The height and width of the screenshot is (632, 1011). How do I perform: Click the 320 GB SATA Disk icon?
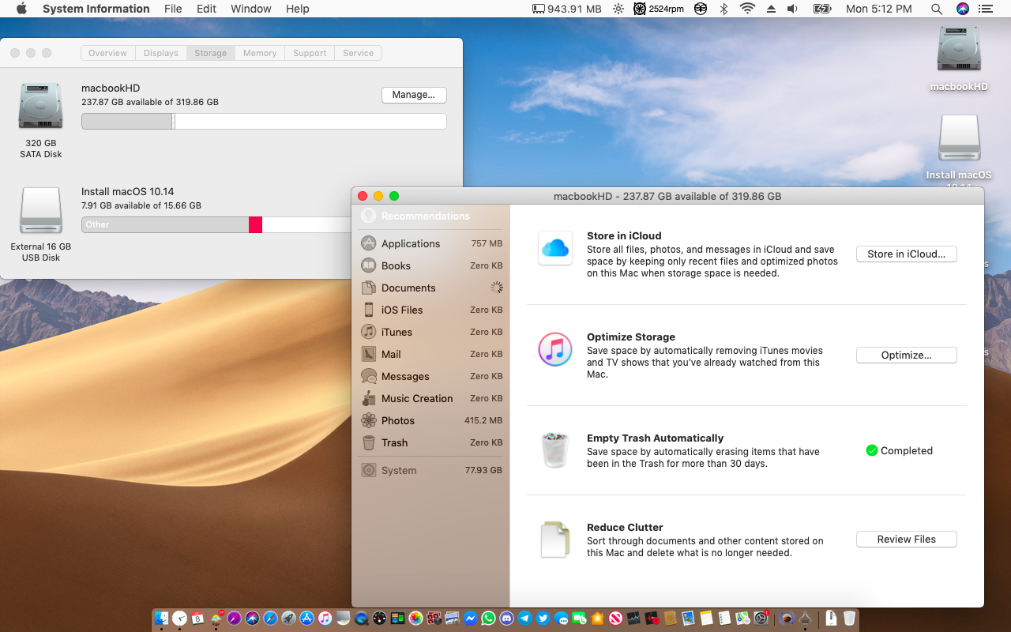click(x=40, y=106)
